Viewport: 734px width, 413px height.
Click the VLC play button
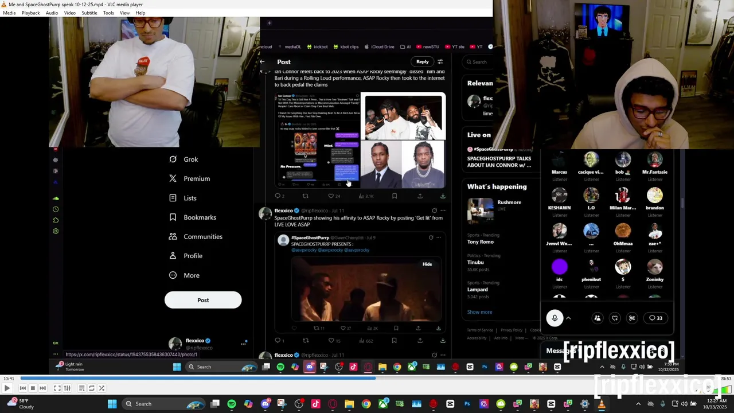[7, 388]
